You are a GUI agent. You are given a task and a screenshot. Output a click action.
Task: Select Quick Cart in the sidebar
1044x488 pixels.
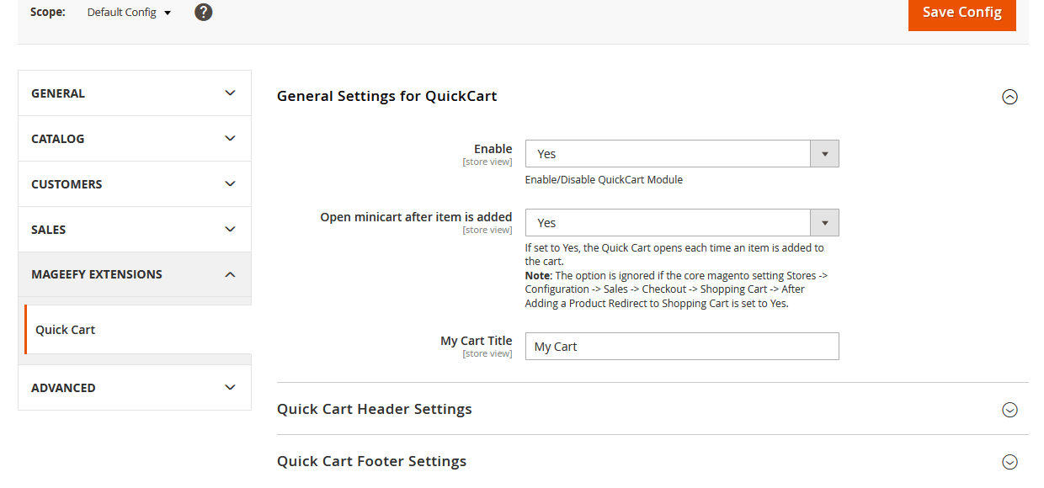coord(66,330)
